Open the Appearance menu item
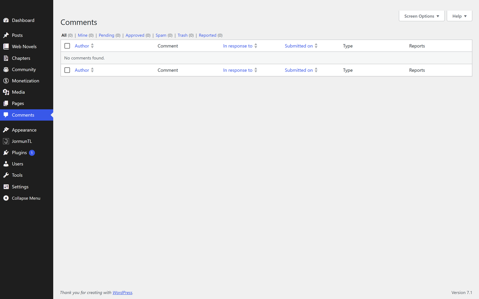 pos(27,130)
